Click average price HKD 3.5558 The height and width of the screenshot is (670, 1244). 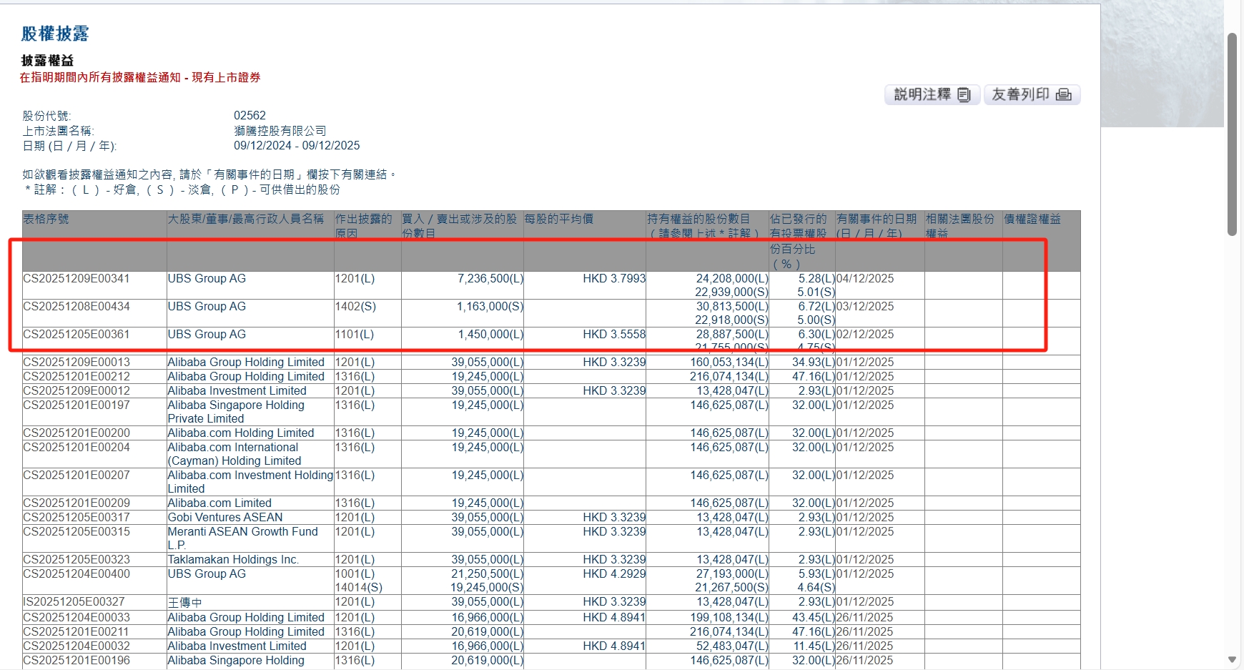coord(614,334)
